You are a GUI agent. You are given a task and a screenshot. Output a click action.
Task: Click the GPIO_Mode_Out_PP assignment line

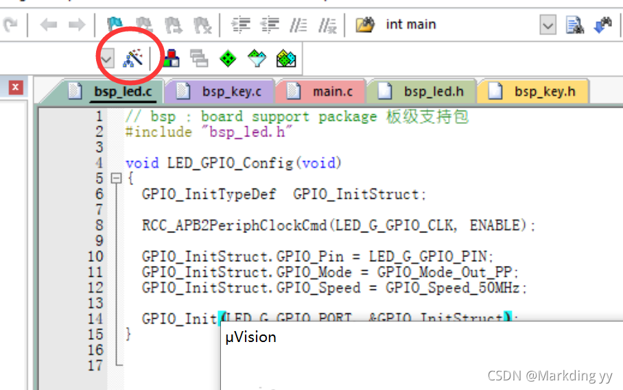point(331,272)
